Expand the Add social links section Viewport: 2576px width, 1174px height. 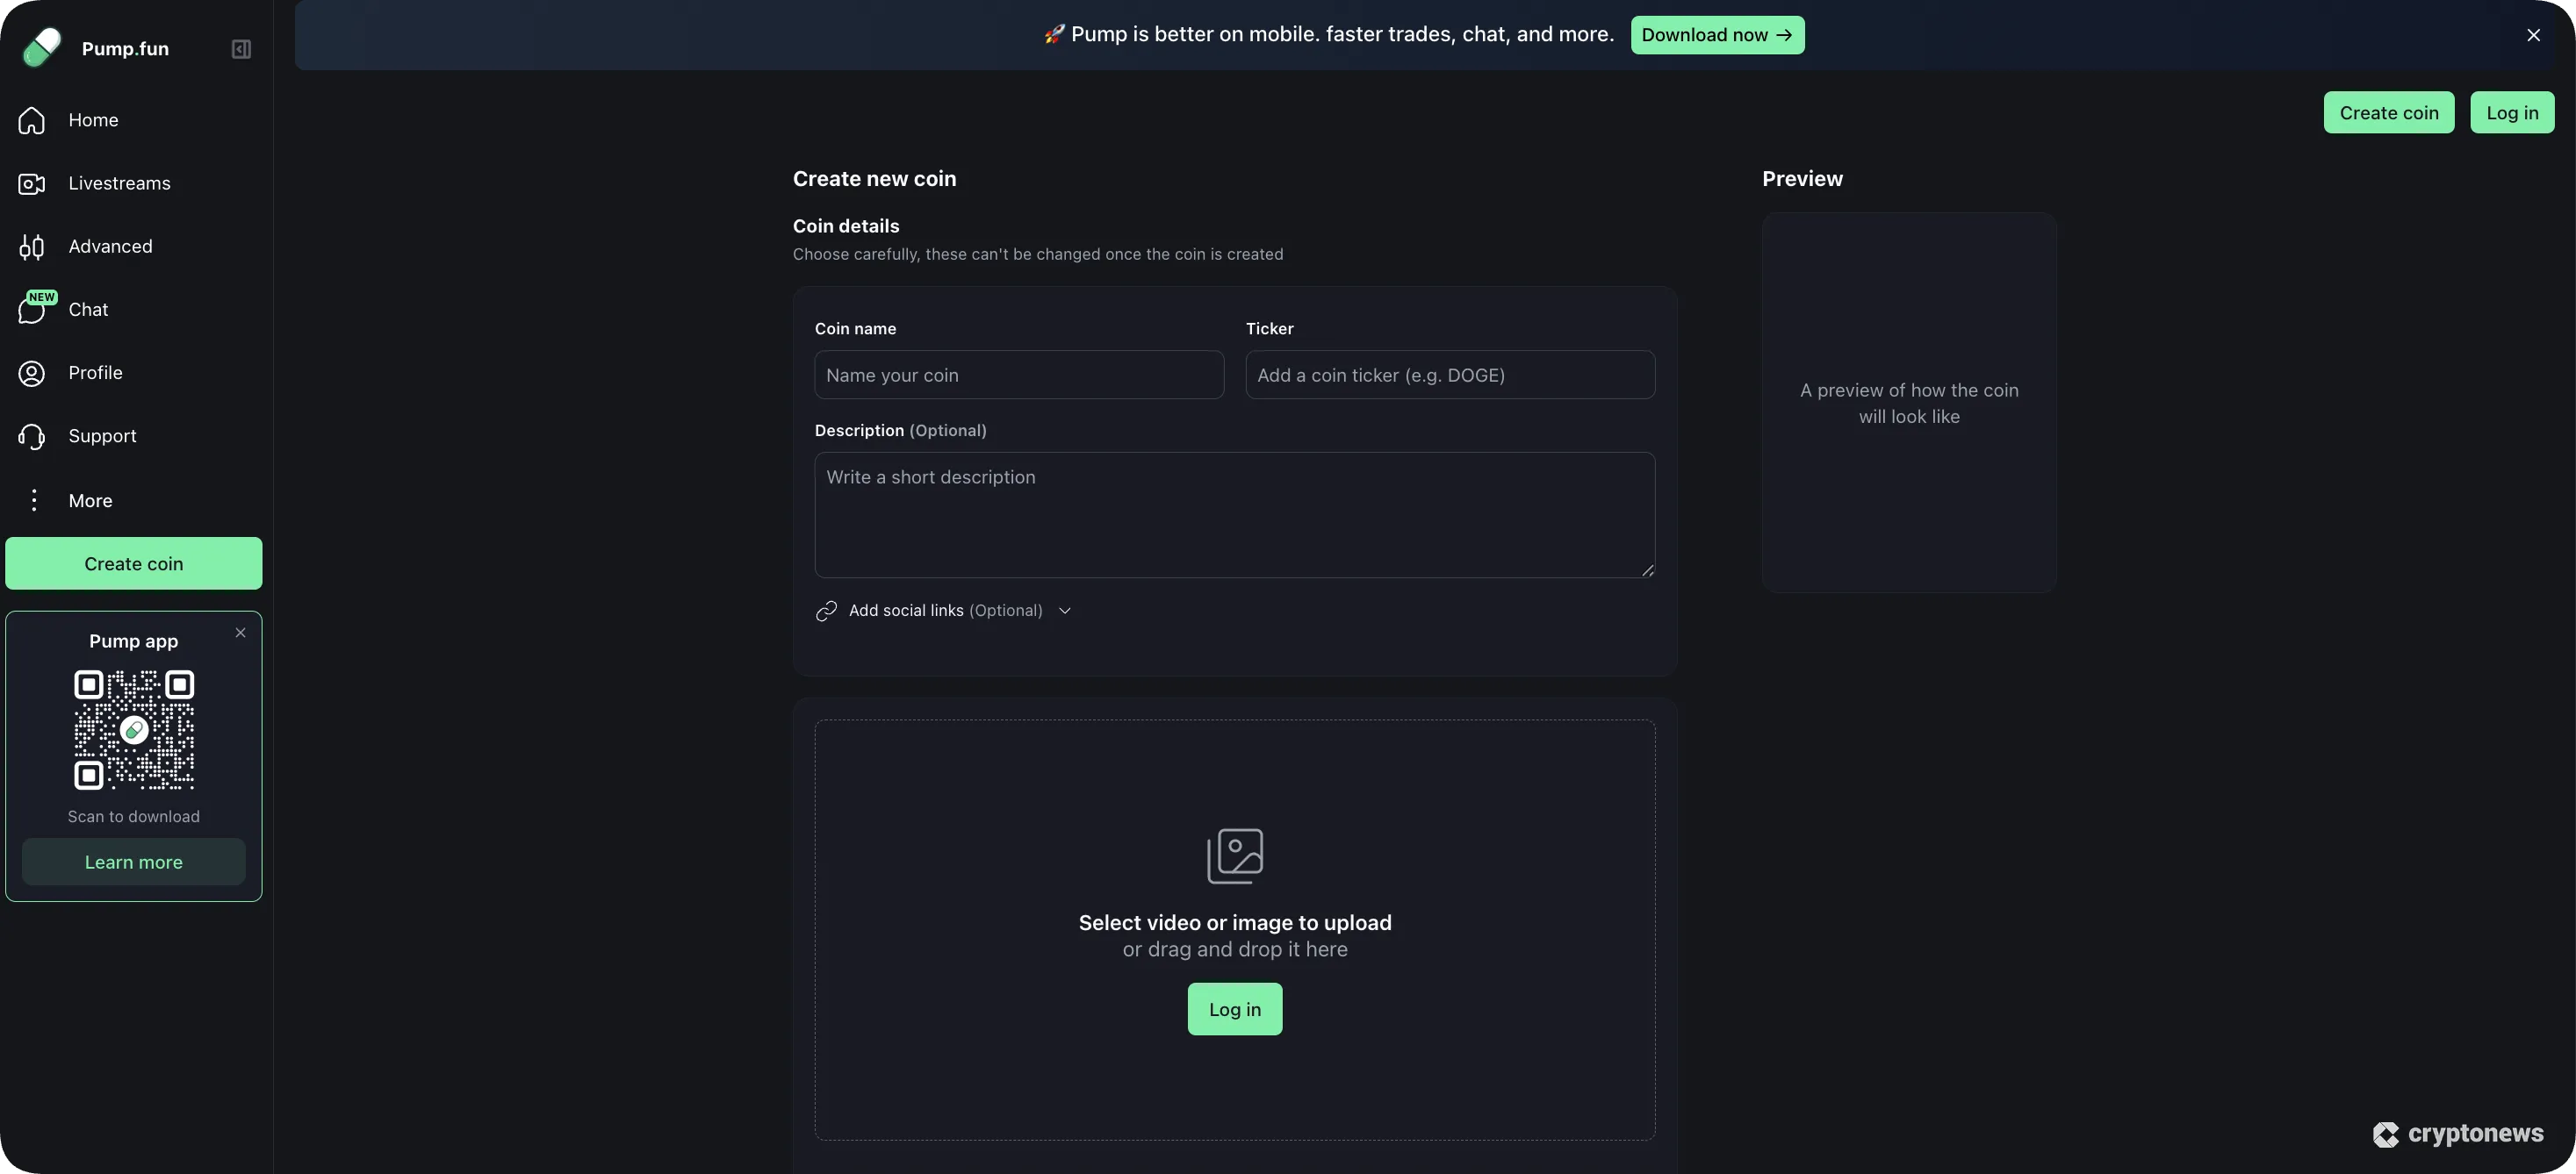point(1063,611)
